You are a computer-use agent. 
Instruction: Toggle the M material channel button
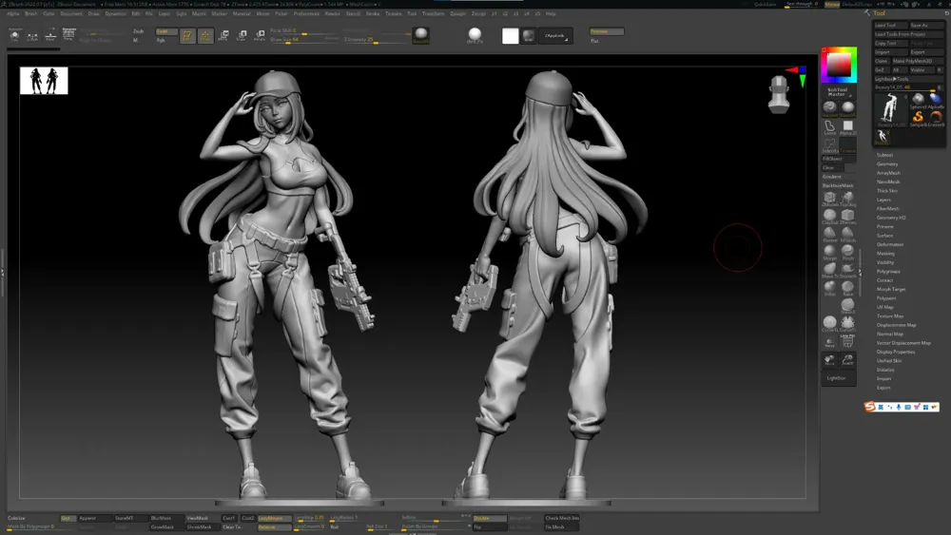pyautogui.click(x=135, y=40)
